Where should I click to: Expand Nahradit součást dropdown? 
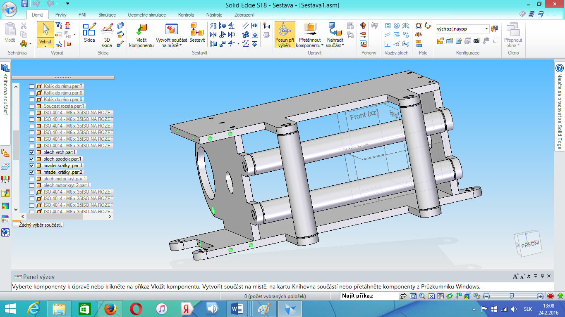pos(343,45)
